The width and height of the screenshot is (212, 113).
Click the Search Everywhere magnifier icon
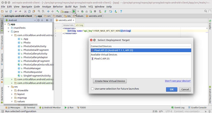[x=206, y=11]
